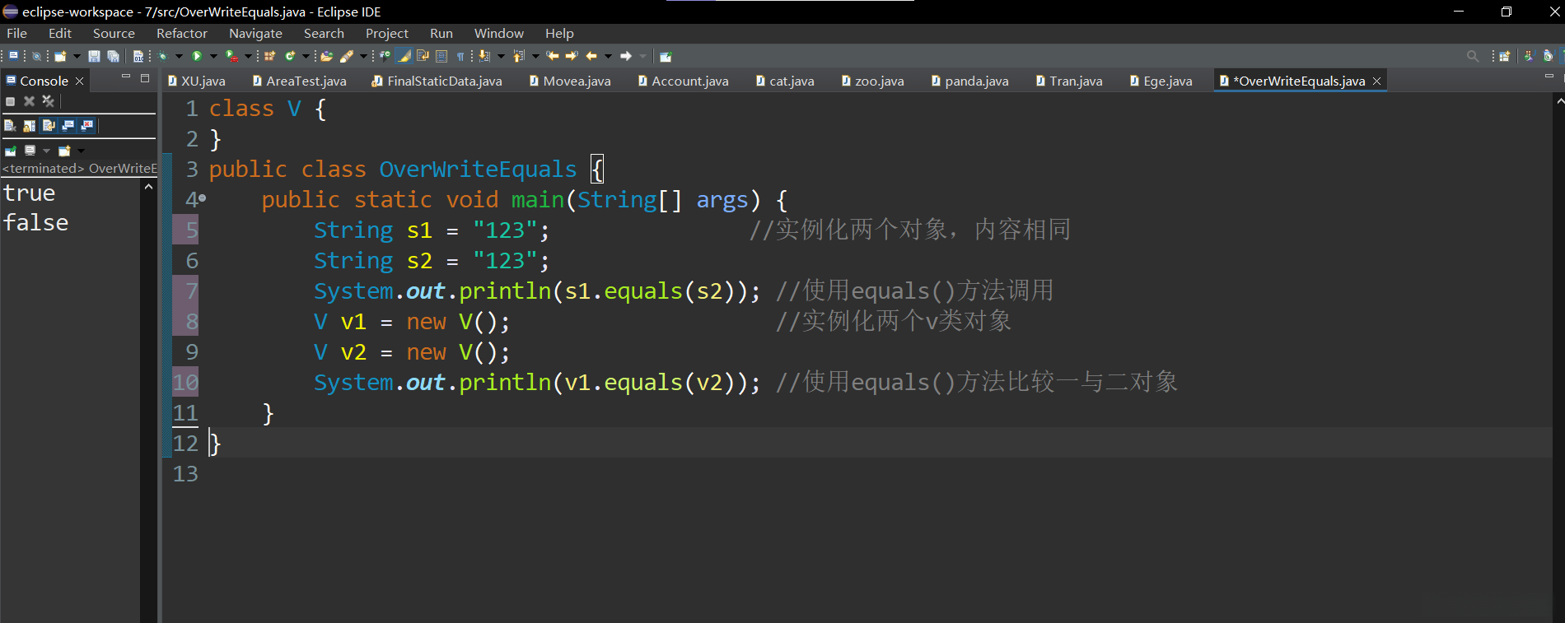Click the Open Type icon in the toolbar
The width and height of the screenshot is (1565, 623).
coord(327,57)
